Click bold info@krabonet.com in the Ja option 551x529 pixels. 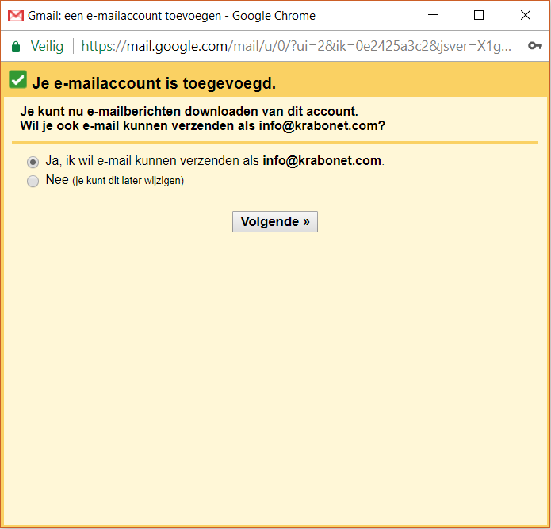[x=322, y=161]
